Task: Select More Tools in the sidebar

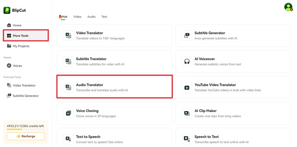Action: coord(26,36)
